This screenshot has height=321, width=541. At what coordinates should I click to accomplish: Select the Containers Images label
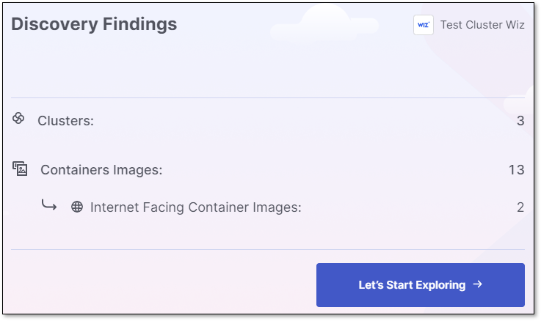[x=101, y=170]
